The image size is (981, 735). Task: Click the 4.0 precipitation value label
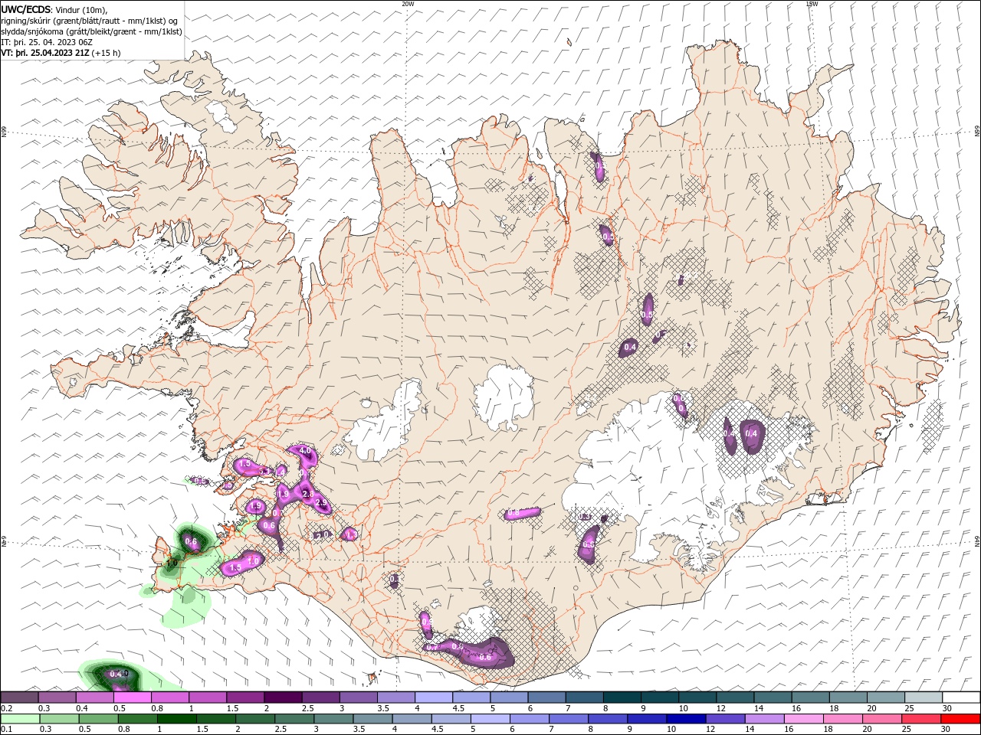(x=305, y=452)
